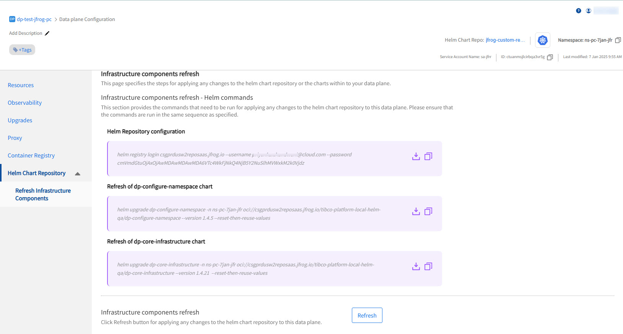Open the jfrog-custom-re... Helm chart repo link
623x334 pixels.
coord(505,40)
